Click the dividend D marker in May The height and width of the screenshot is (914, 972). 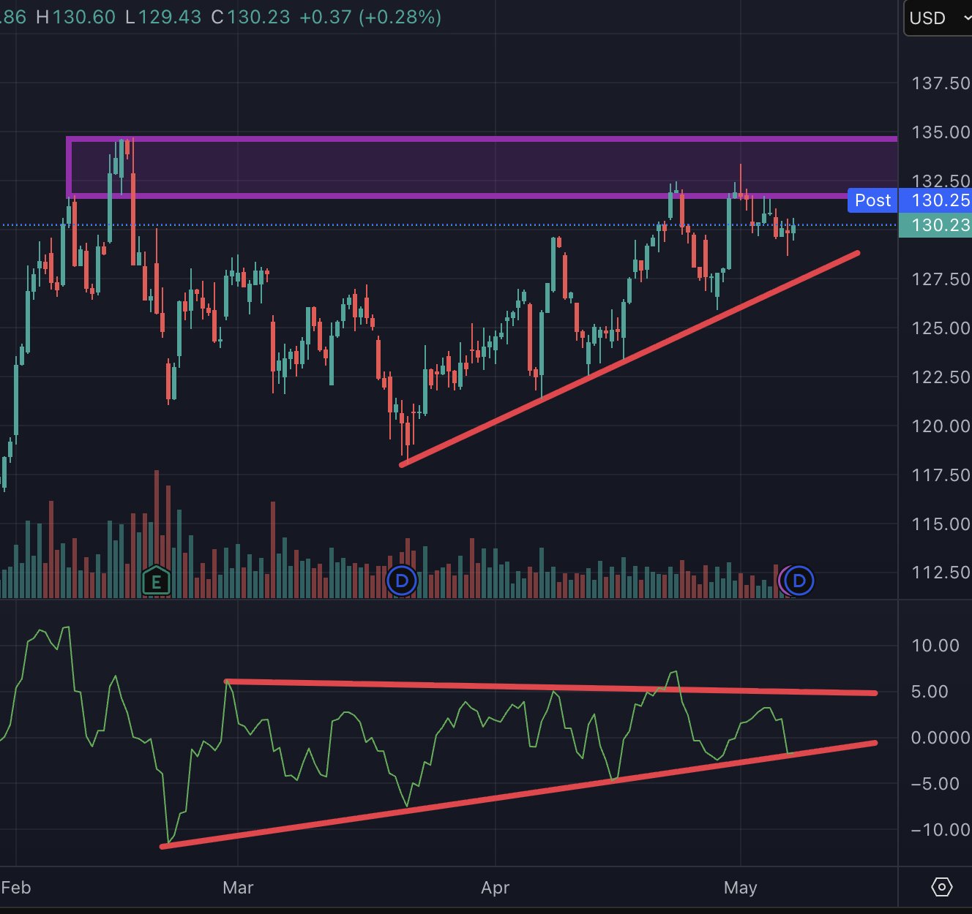pos(799,581)
